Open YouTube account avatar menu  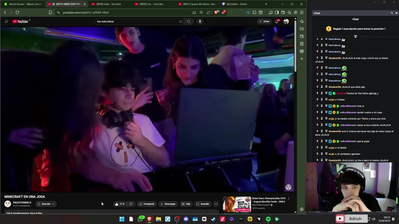[x=286, y=21]
